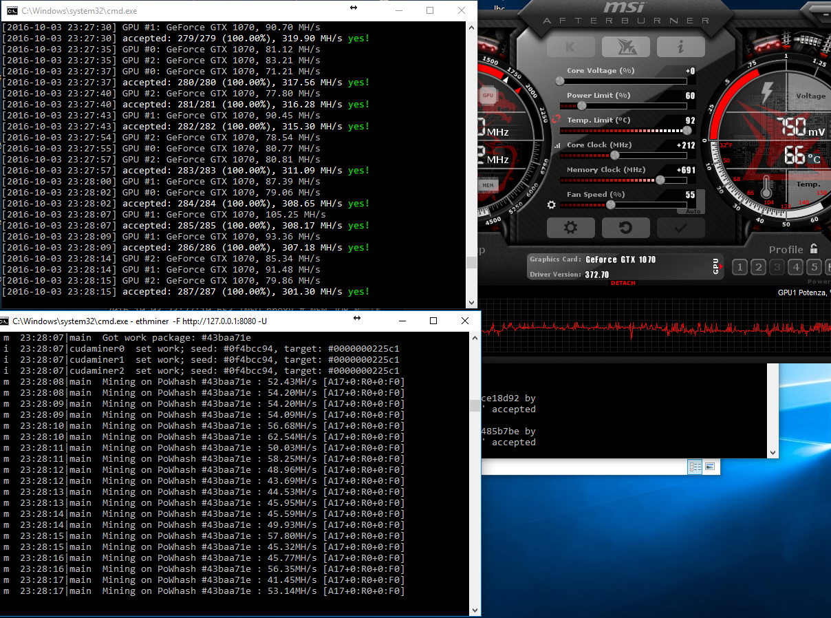The image size is (831, 618).
Task: Switch to large thumbnails view icon
Action: click(709, 467)
